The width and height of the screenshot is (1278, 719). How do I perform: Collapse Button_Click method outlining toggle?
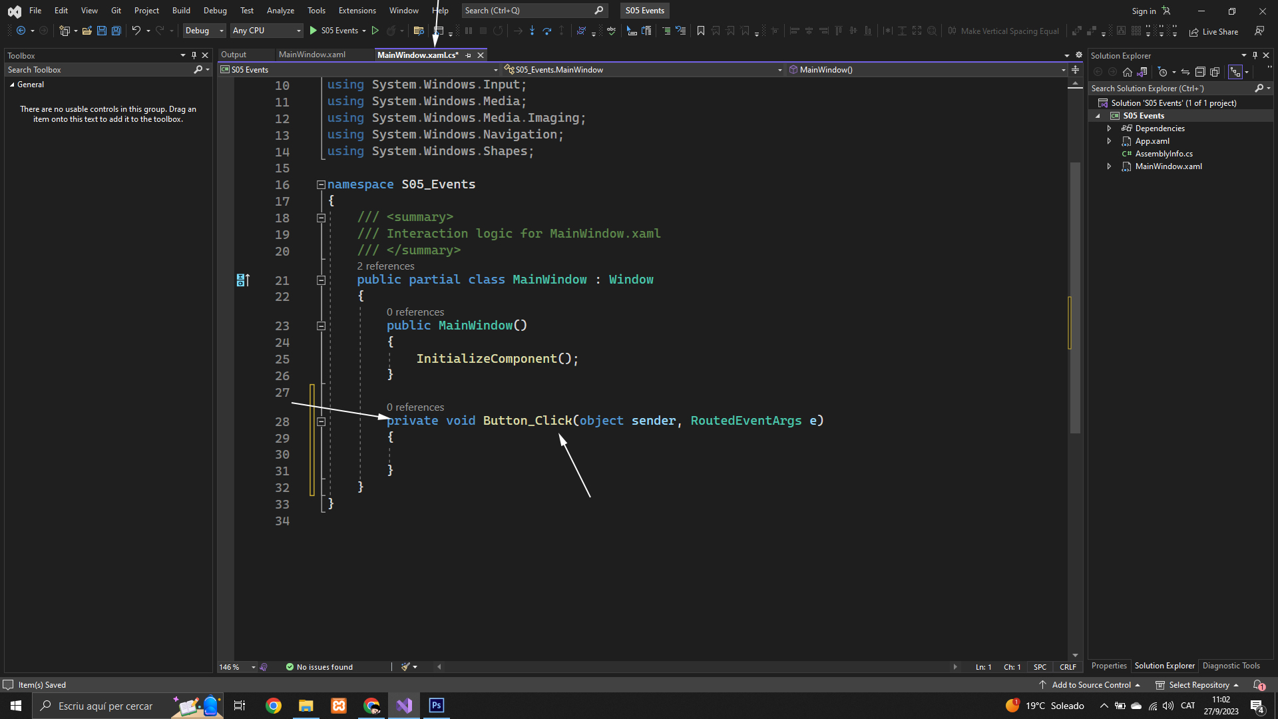coord(321,421)
